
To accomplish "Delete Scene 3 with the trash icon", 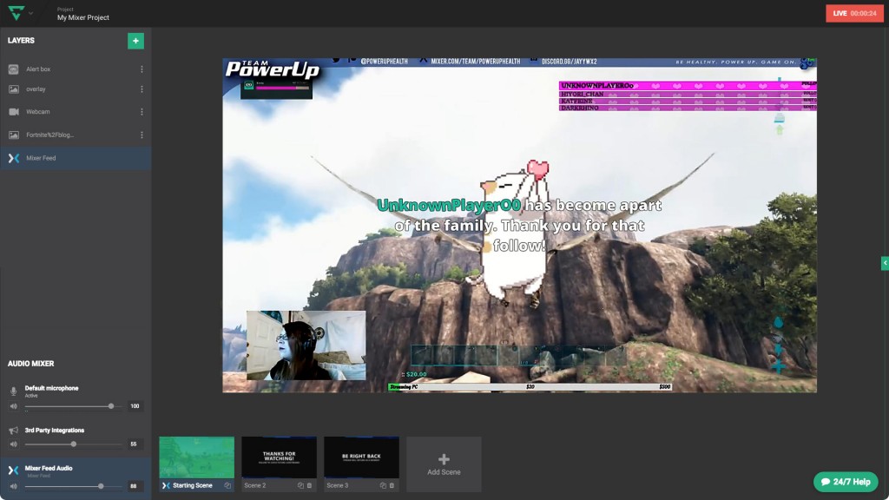I will (392, 486).
